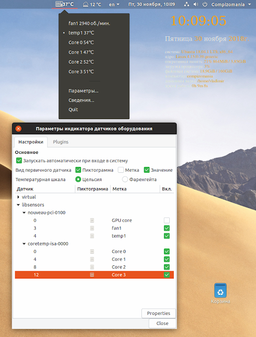Image resolution: width=256 pixels, height=337 pixels.
Task: Disable the temp1 sensor checkbox
Action: click(167, 236)
